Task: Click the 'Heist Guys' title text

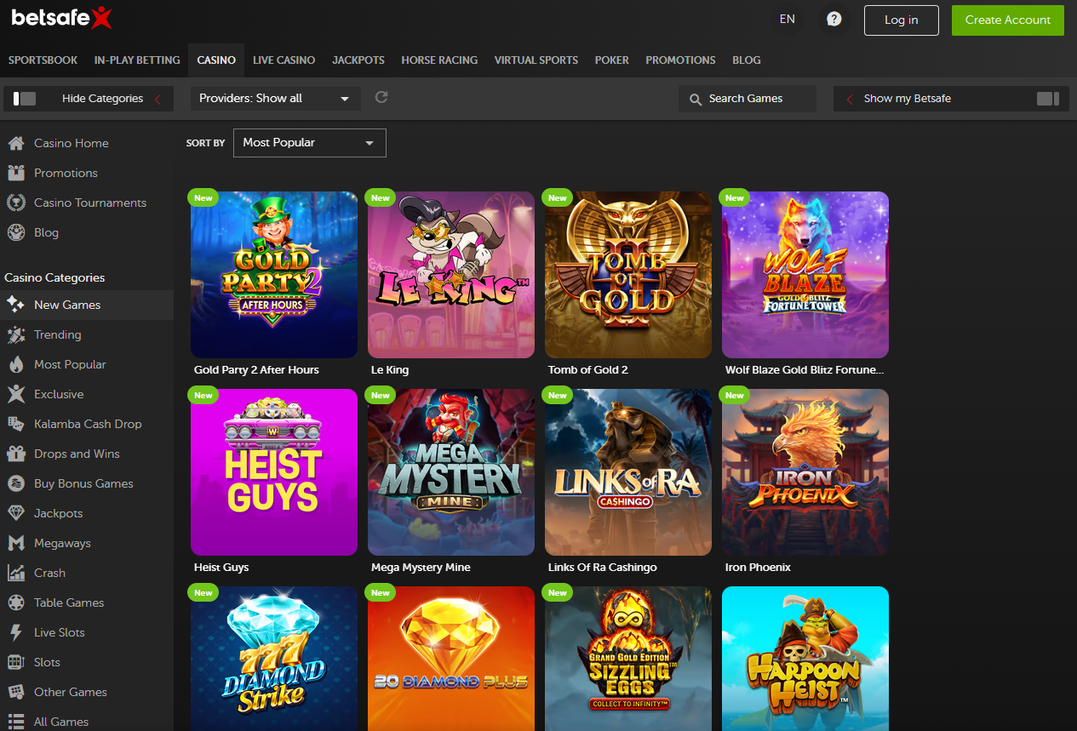Action: pyautogui.click(x=221, y=568)
